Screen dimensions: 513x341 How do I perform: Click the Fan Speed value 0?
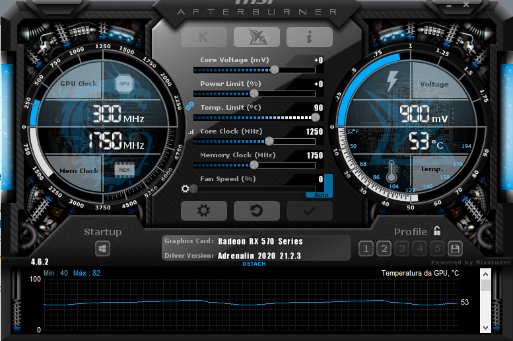tap(321, 179)
